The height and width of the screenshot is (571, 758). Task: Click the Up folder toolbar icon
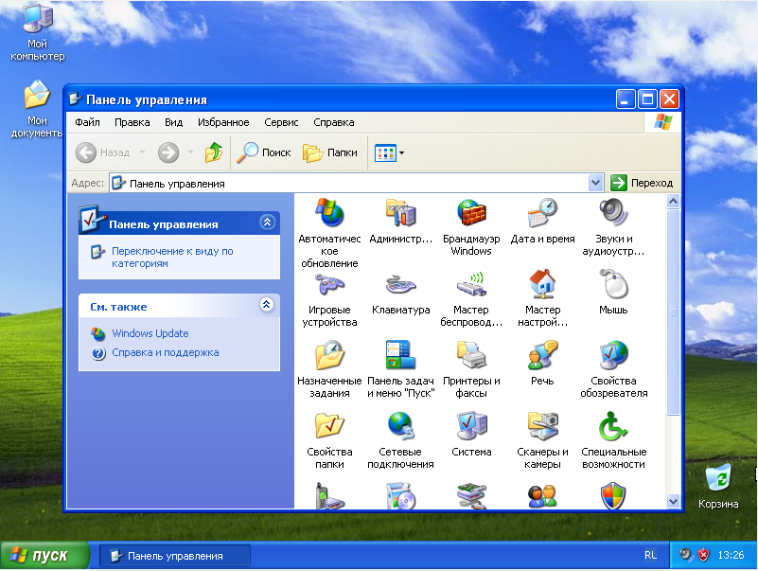(214, 152)
